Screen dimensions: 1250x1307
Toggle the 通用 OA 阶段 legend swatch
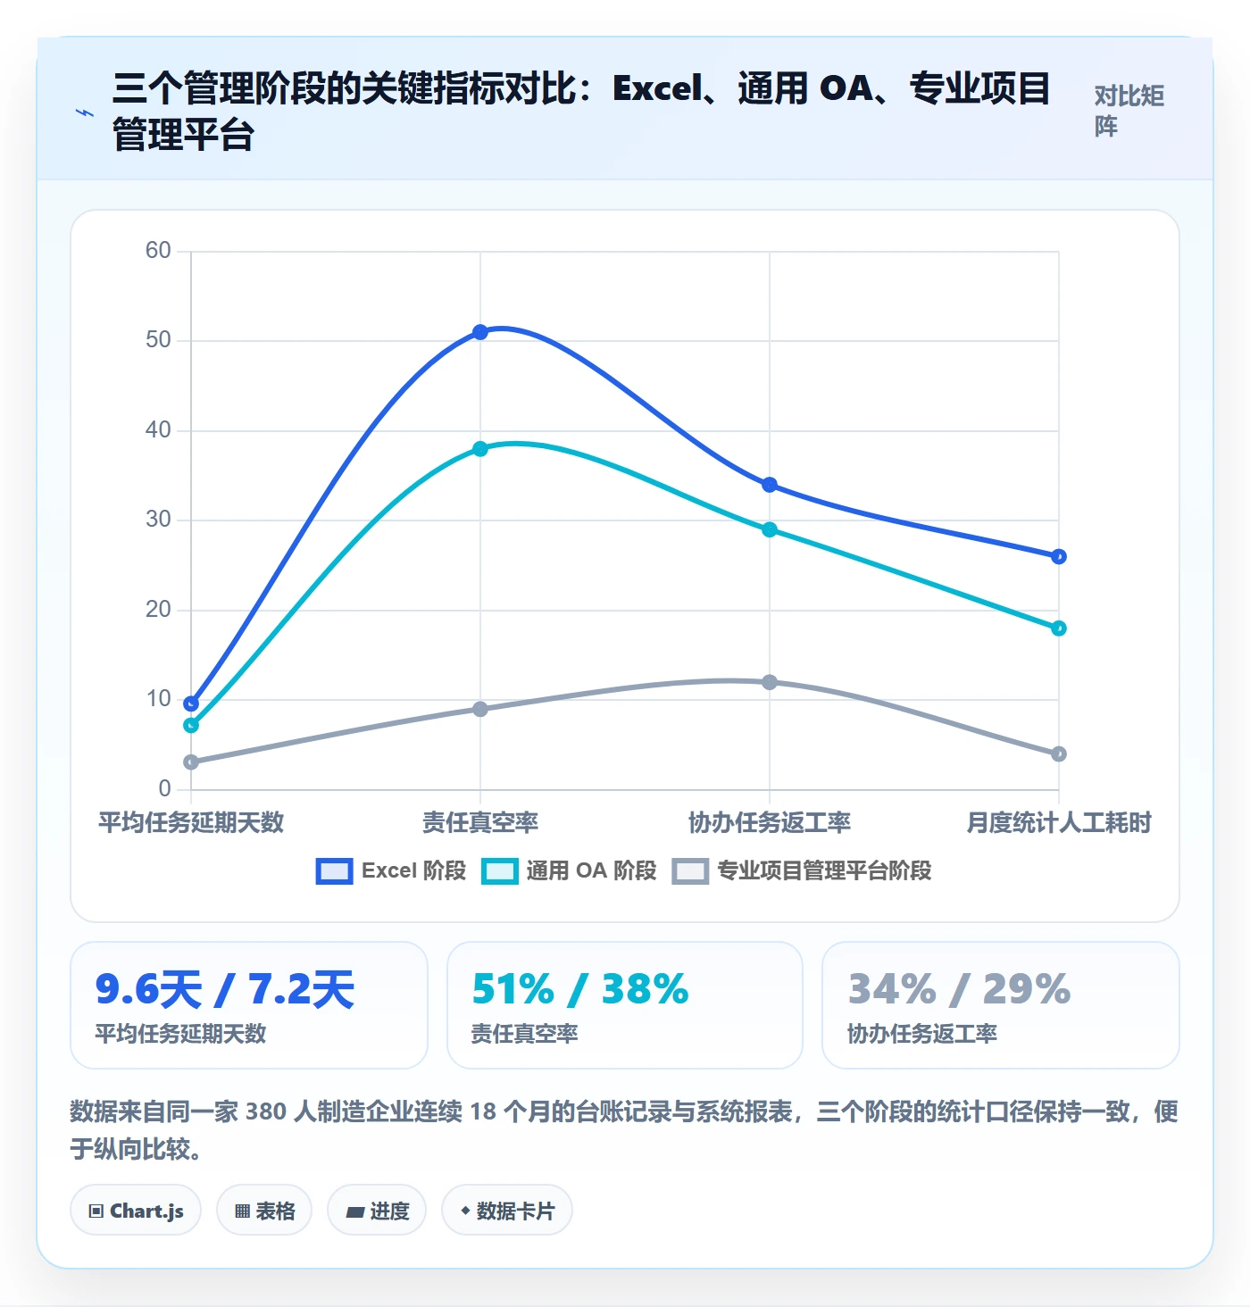[x=499, y=871]
